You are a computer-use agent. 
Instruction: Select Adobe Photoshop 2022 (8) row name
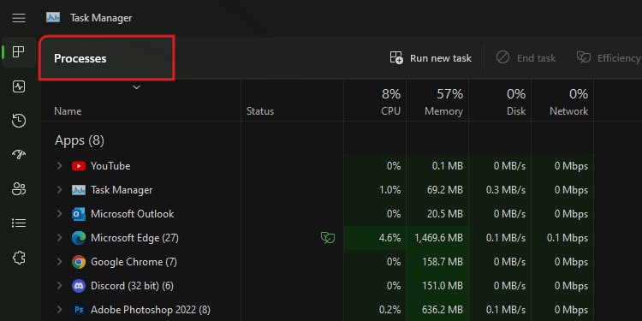pos(151,310)
